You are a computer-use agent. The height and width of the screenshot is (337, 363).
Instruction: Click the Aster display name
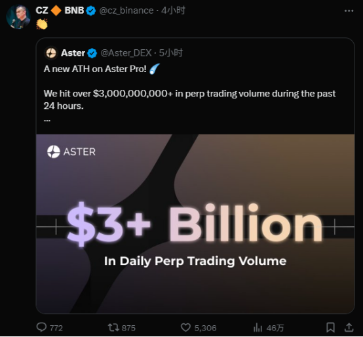[73, 53]
